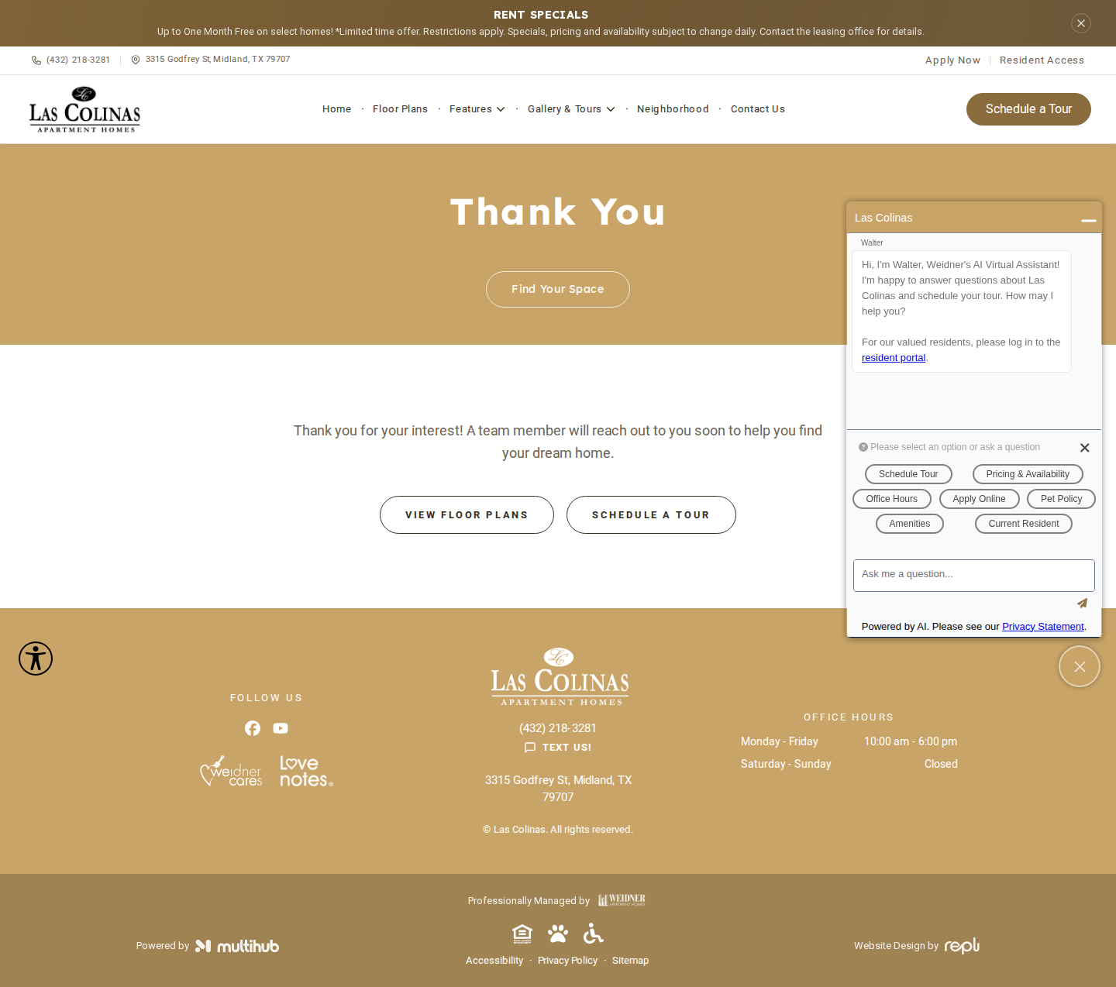Visit the Facebook page icon
This screenshot has height=987, width=1116.
coord(253,728)
